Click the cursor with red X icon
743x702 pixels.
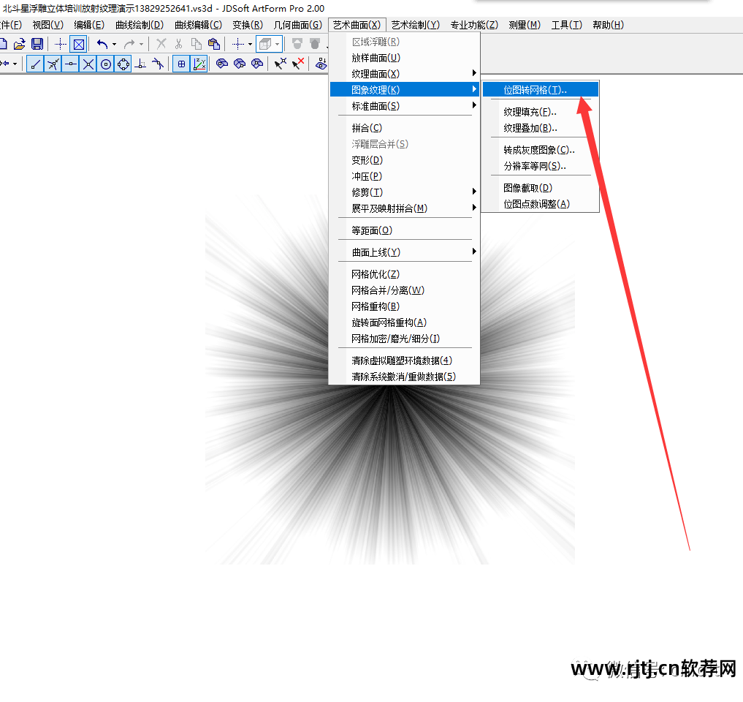pos(298,64)
